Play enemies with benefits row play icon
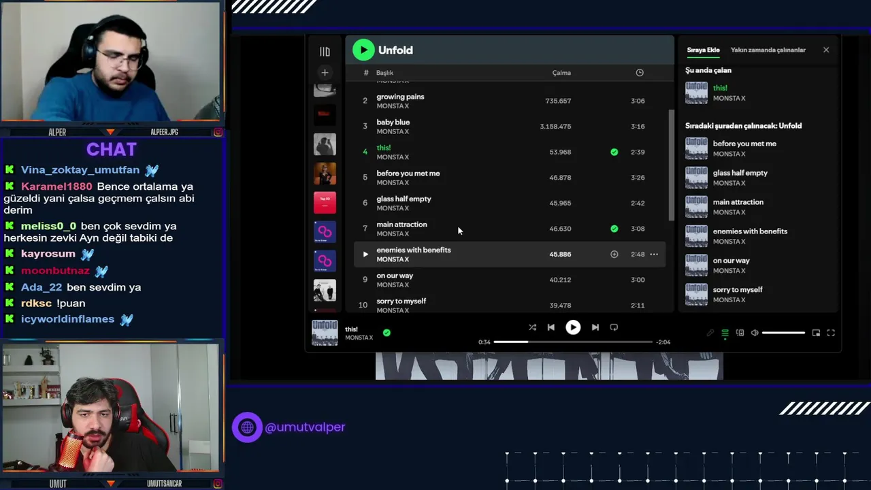The width and height of the screenshot is (871, 490). click(x=365, y=254)
